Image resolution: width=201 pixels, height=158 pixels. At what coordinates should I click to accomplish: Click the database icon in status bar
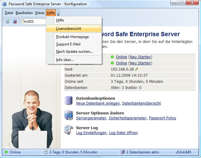point(122,152)
